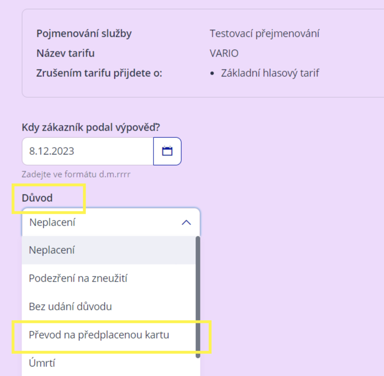Viewport: 384px width, 376px height.
Task: Open the calendar date picker icon
Action: pyautogui.click(x=167, y=151)
